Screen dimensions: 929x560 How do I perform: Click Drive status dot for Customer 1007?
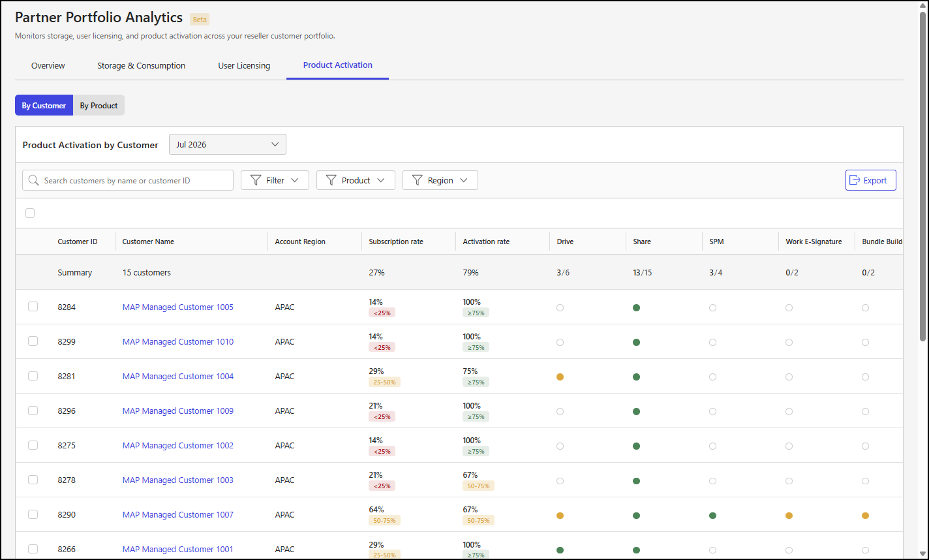560,516
